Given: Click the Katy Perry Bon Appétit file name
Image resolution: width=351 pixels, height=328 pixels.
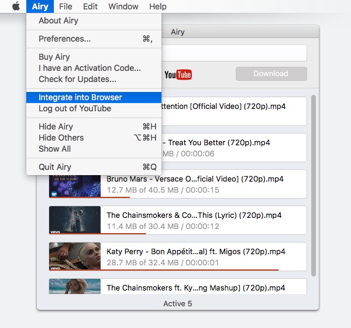Looking at the screenshot, I should pos(196,251).
